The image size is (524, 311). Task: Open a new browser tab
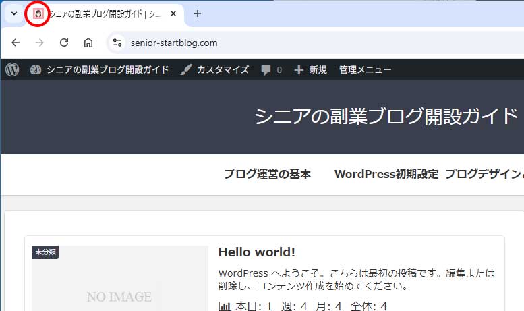click(x=198, y=13)
